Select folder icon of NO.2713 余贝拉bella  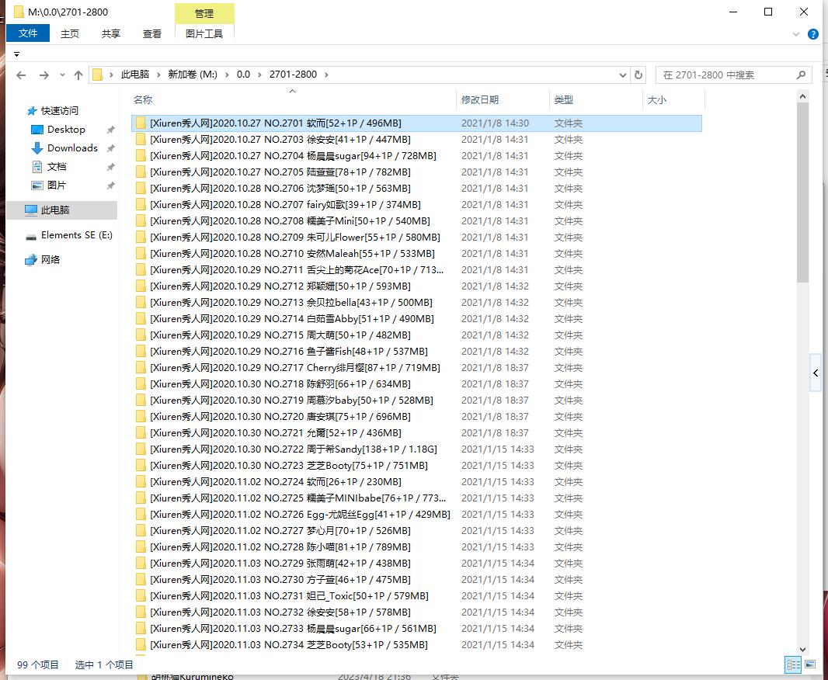tap(141, 302)
